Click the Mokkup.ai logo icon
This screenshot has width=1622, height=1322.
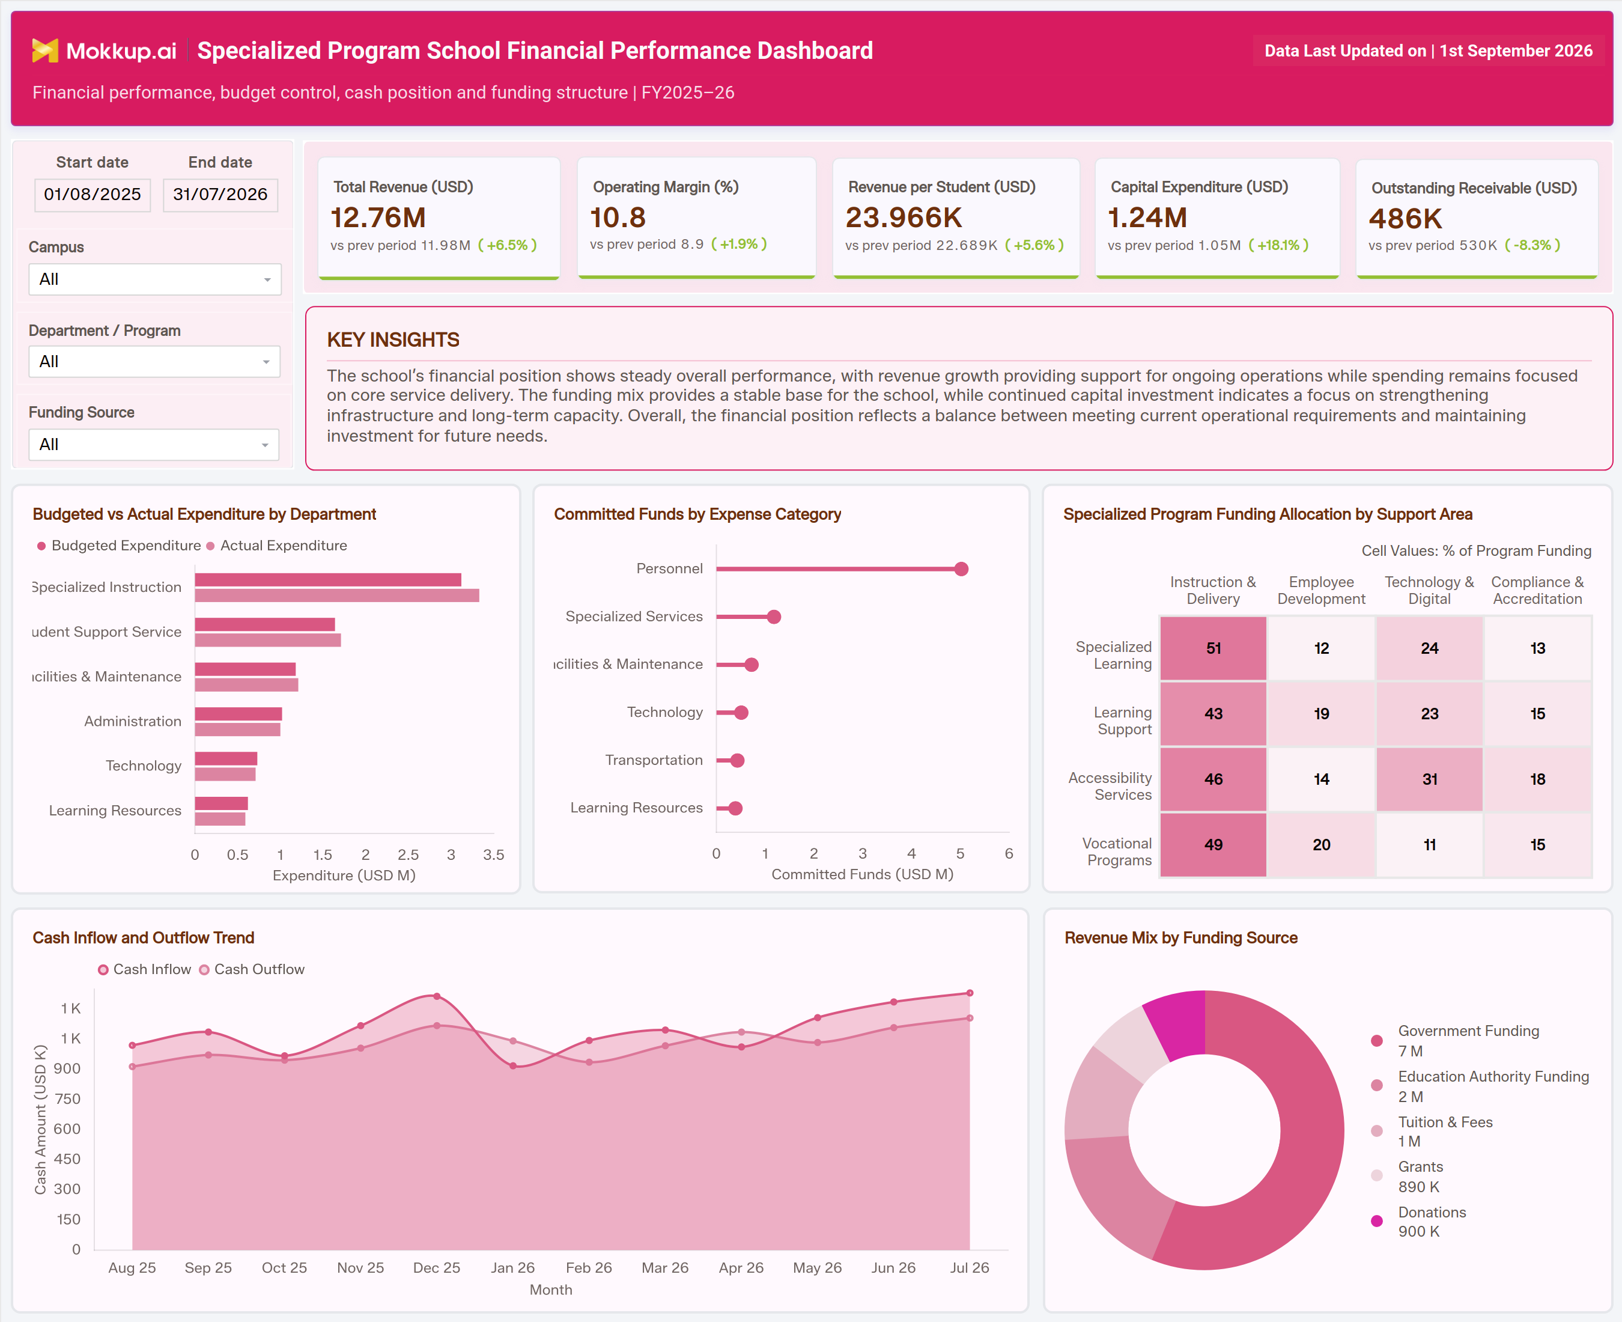45,50
